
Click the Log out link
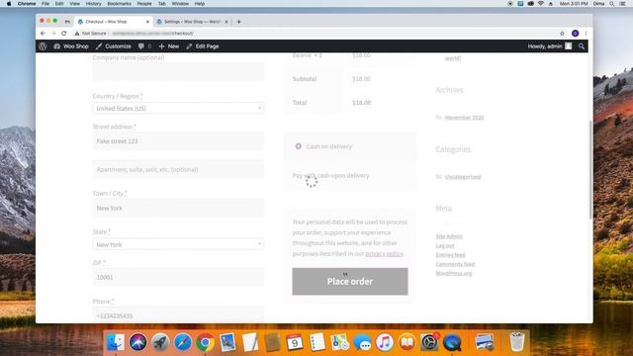pyautogui.click(x=445, y=246)
